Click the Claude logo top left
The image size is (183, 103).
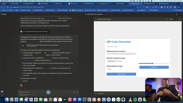[4, 14]
